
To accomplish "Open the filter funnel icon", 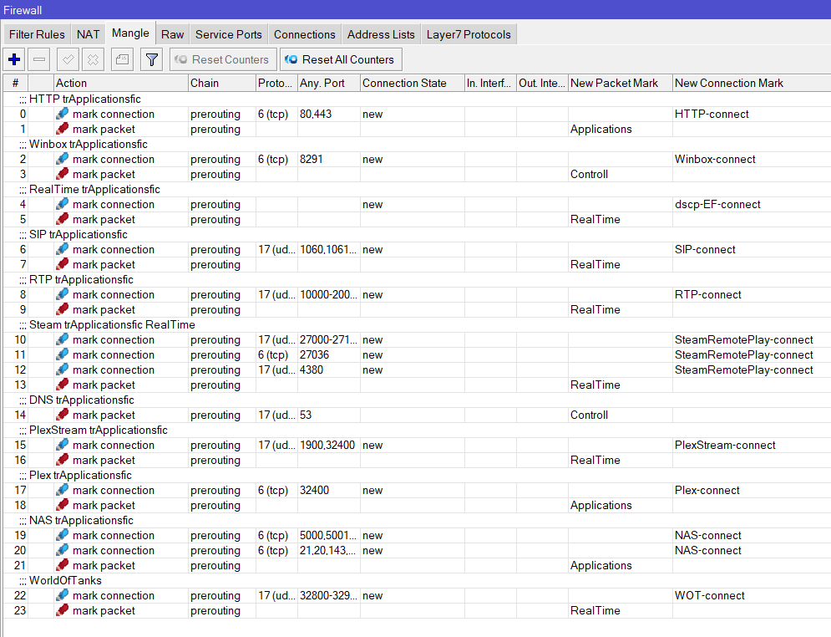I will (x=151, y=59).
